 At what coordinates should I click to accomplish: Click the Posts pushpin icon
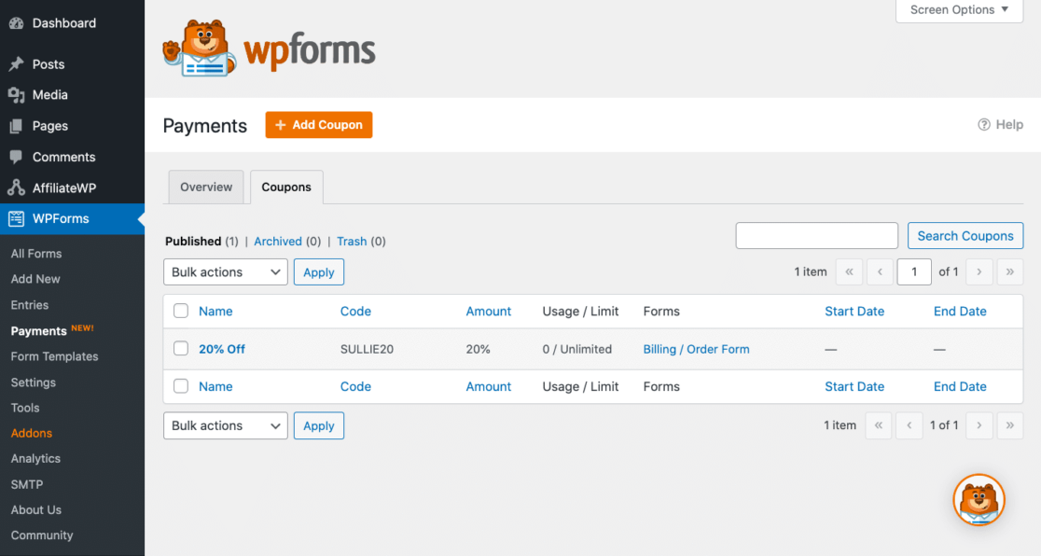(17, 64)
